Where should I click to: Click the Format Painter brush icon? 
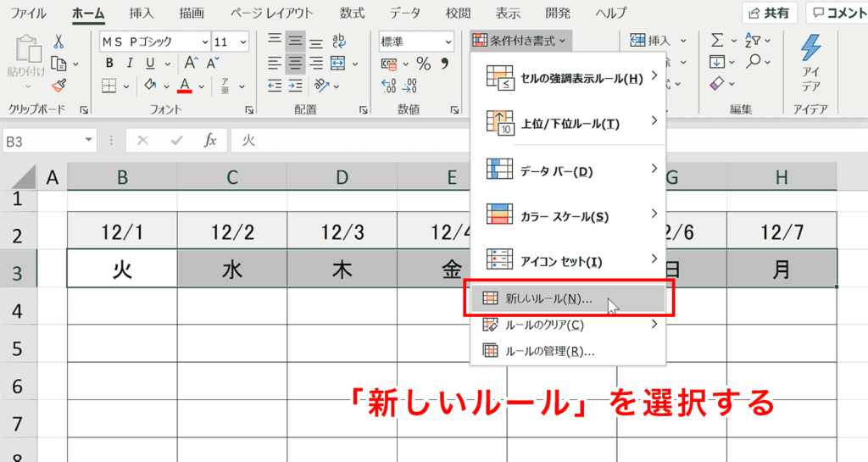58,86
